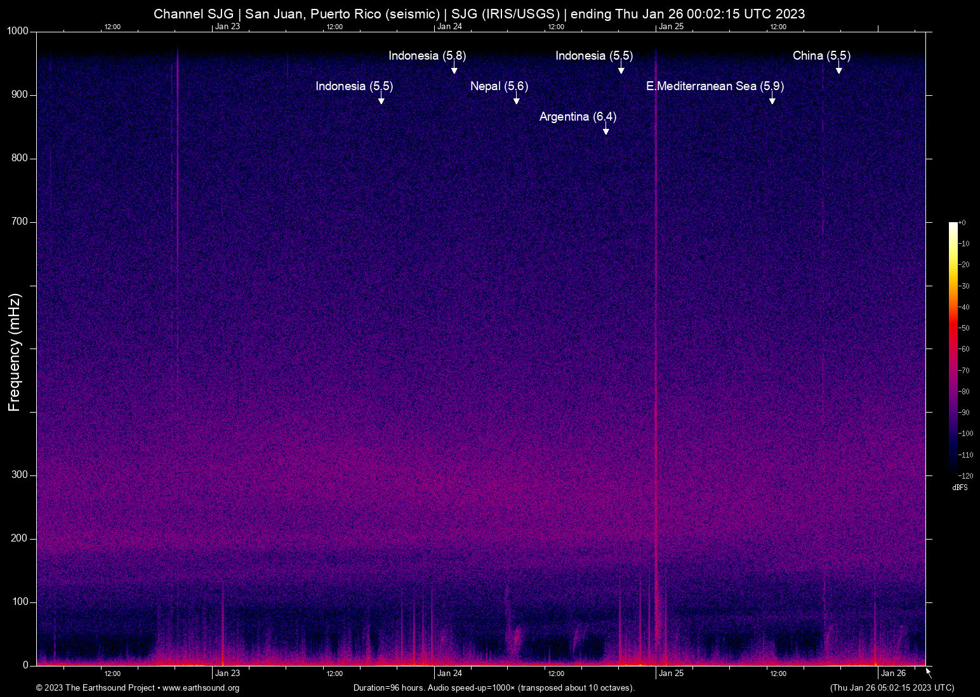Click the Duration=96 hours footer text
The height and width of the screenshot is (697, 980).
click(x=494, y=688)
